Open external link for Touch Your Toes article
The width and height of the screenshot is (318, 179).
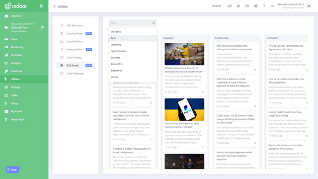tap(307, 136)
